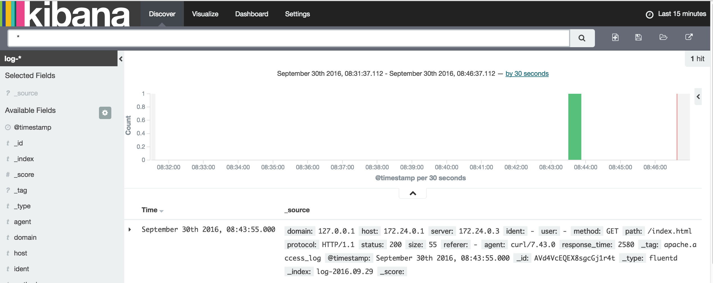Click the 'Last 15 minutes' time picker
This screenshot has height=283, width=713.
682,14
